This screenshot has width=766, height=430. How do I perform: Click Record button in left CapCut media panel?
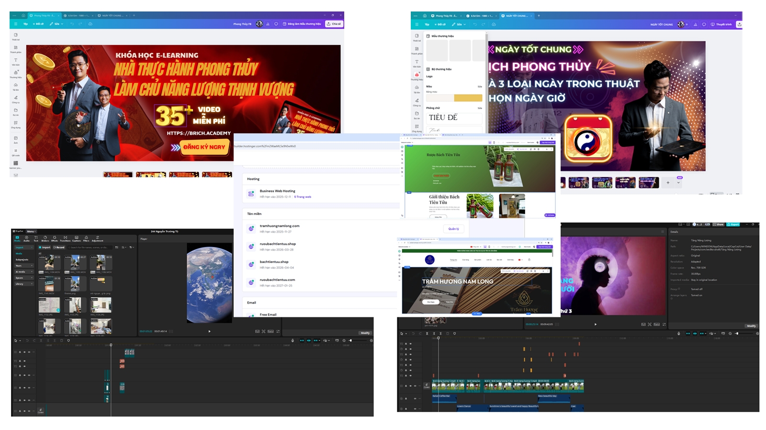pyautogui.click(x=59, y=247)
